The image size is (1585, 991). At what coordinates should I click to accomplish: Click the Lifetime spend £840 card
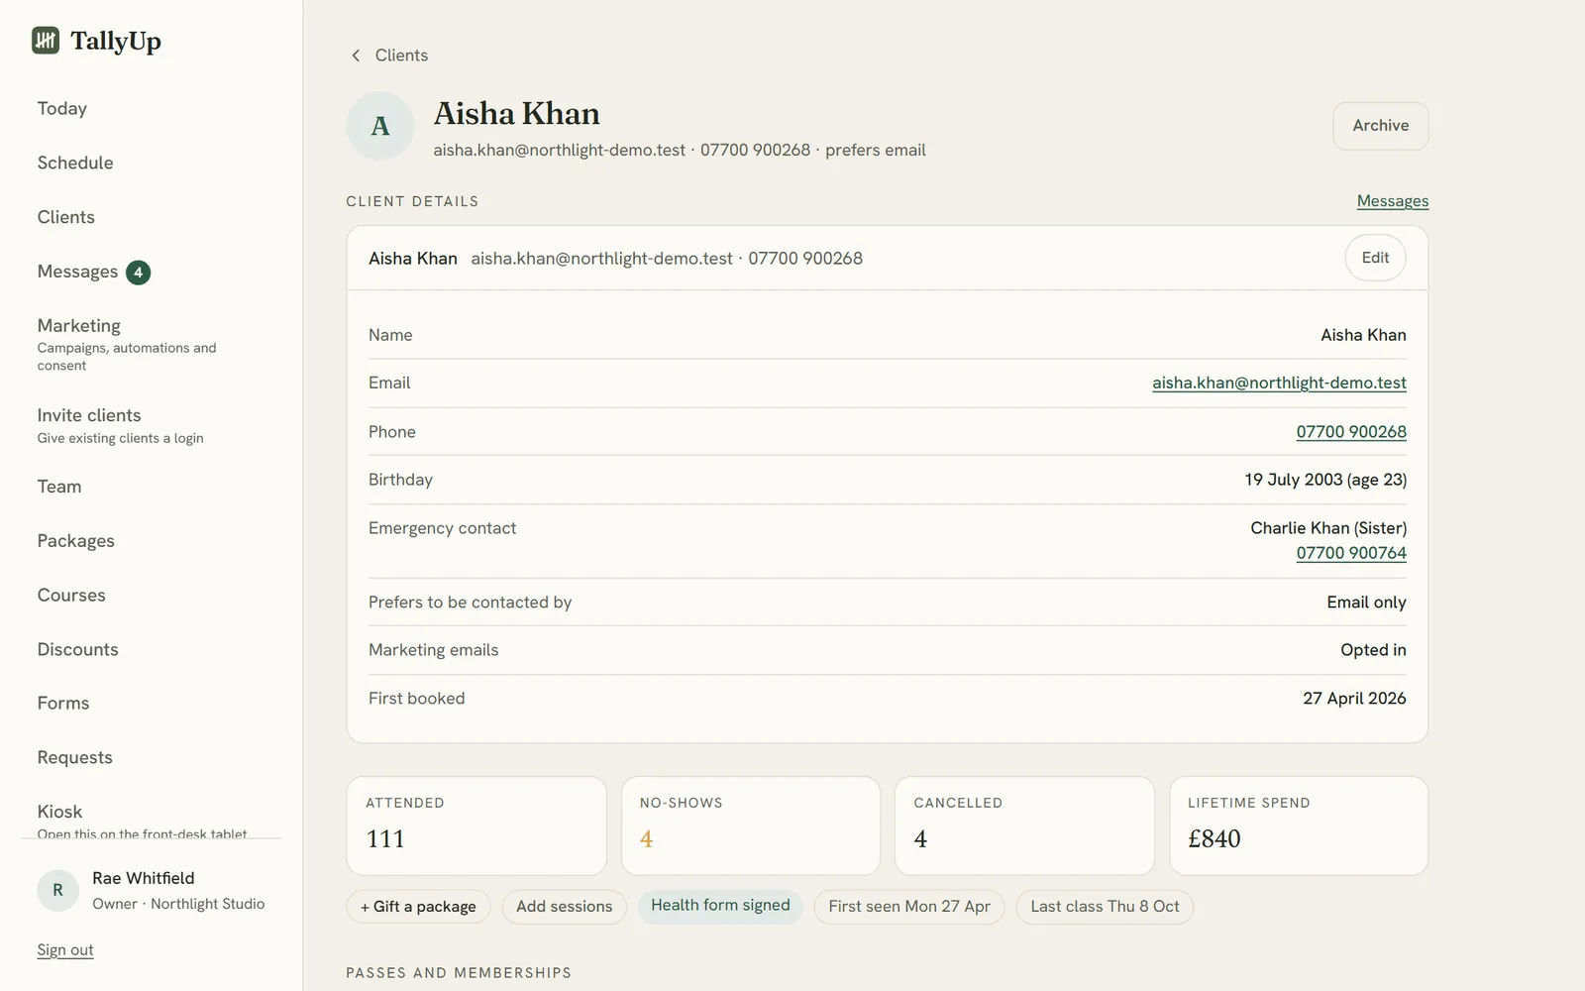[x=1299, y=826]
